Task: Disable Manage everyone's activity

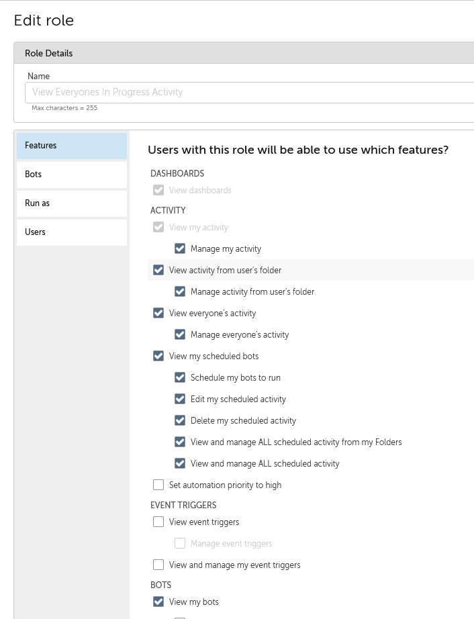Action: (180, 335)
